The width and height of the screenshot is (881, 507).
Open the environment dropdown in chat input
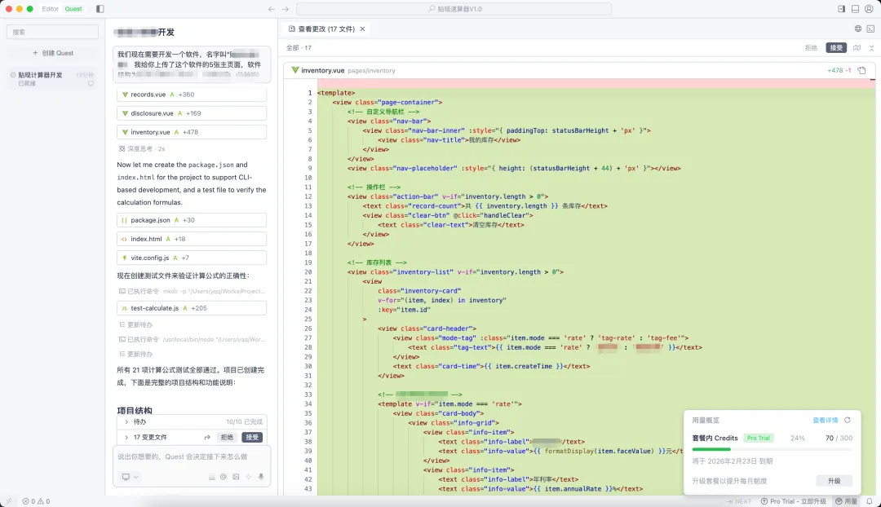point(130,477)
